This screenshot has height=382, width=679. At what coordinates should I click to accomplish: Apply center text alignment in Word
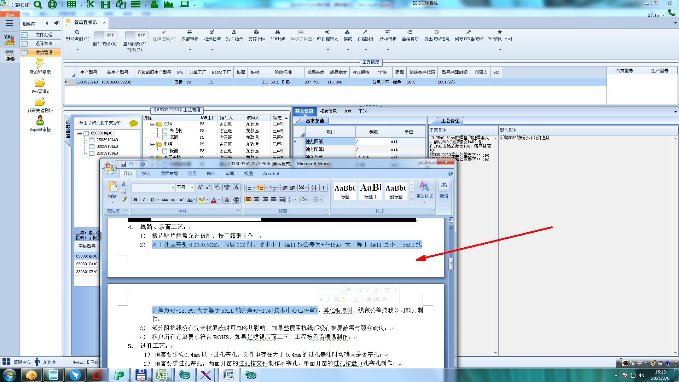[x=257, y=200]
